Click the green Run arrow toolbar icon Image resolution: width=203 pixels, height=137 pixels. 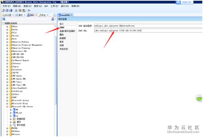point(29,10)
